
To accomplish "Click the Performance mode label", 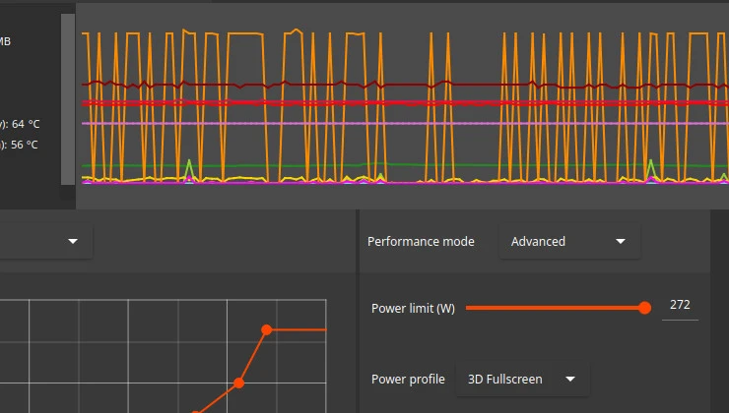I will [x=421, y=242].
